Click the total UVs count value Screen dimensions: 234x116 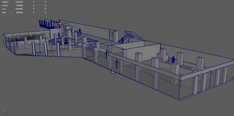[19, 13]
